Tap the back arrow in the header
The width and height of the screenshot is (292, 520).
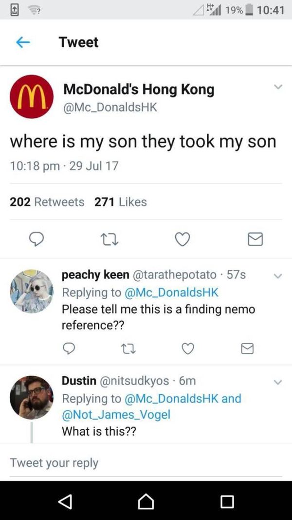22,43
